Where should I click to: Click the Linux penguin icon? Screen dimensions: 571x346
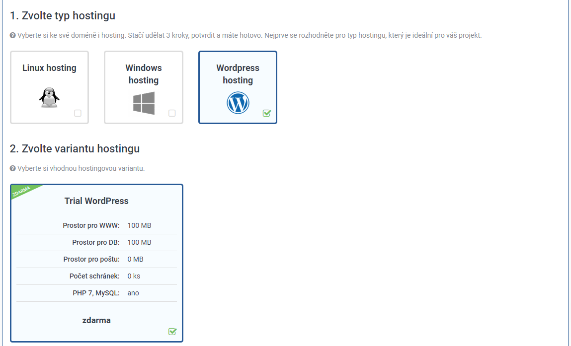click(x=49, y=97)
